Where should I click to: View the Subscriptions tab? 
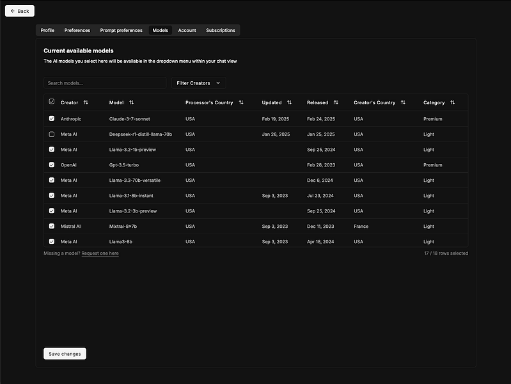pos(220,30)
